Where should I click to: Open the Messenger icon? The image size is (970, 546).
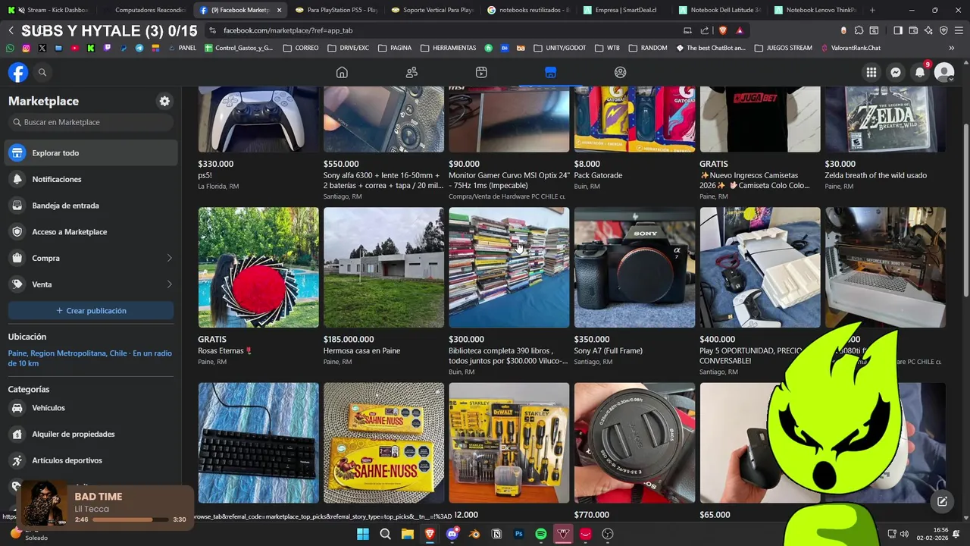[x=896, y=72]
